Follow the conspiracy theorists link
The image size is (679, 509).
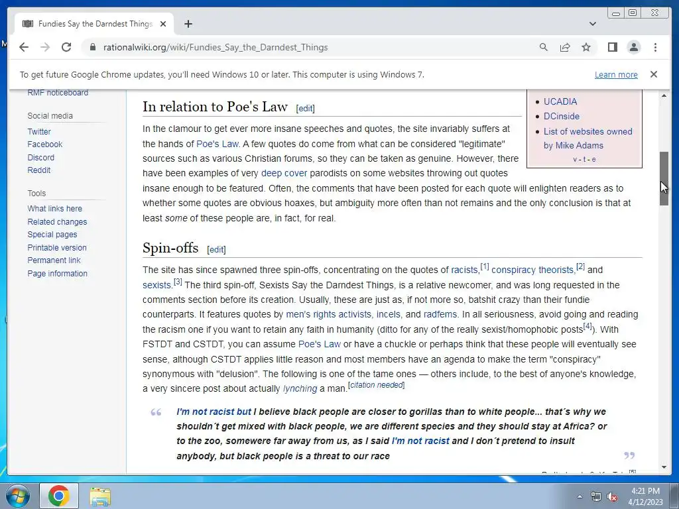pyautogui.click(x=532, y=270)
